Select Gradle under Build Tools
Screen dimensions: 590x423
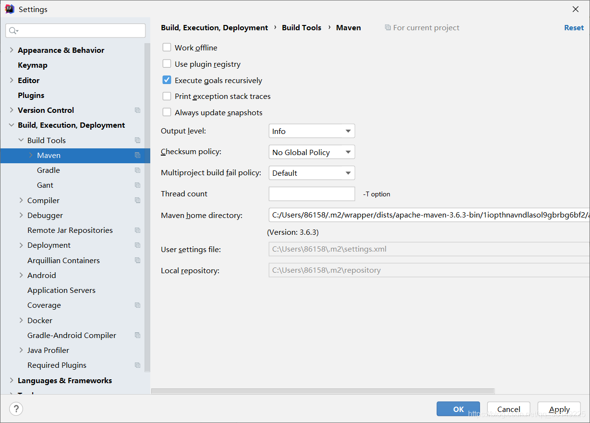click(48, 170)
